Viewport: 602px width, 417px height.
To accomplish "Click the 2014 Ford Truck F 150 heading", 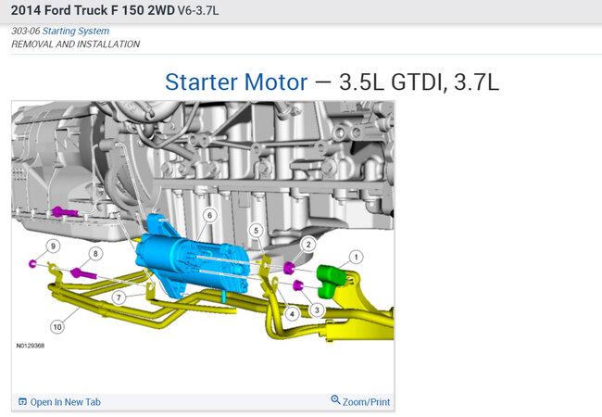I will (93, 10).
